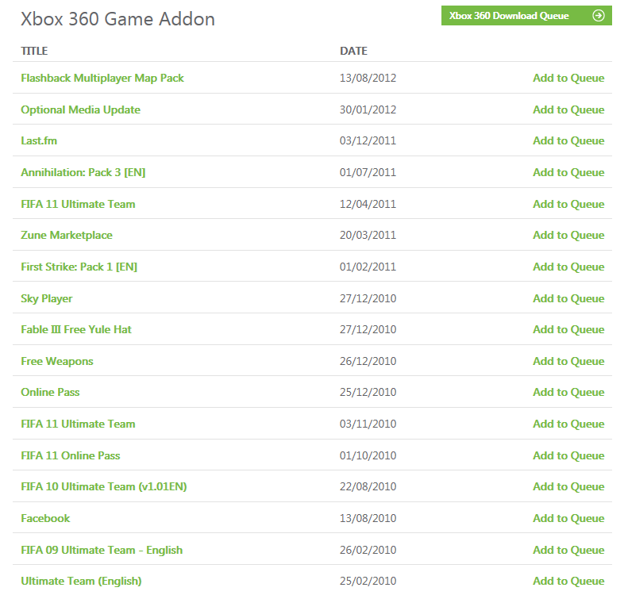Open the Online Pass title link
628x599 pixels.
50,392
